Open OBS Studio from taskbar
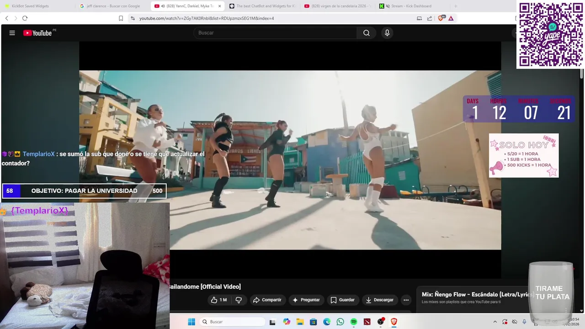Viewport: 585px width, 329px height. (x=381, y=322)
